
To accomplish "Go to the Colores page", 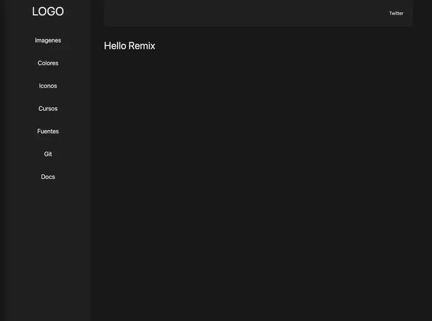I will (48, 63).
